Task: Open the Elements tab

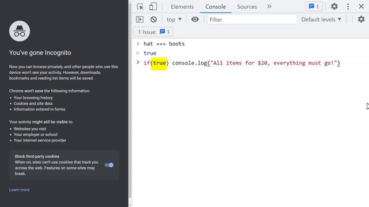Action: pos(182,7)
